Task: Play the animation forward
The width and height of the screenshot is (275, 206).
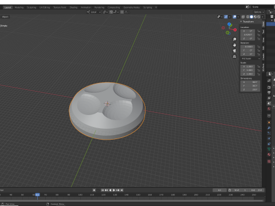Action: [x=114, y=190]
